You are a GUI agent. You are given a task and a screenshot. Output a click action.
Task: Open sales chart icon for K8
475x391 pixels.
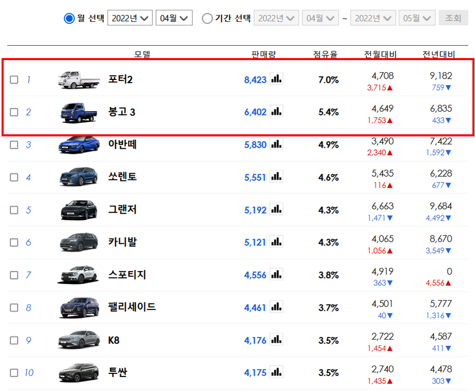click(x=276, y=340)
